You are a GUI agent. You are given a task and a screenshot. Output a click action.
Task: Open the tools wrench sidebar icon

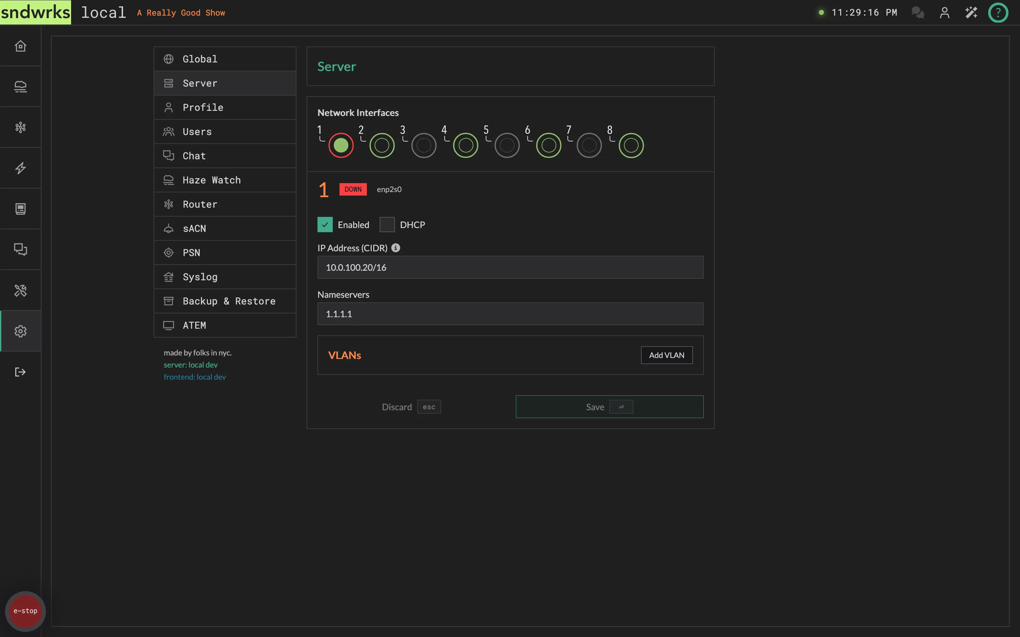pyautogui.click(x=20, y=290)
